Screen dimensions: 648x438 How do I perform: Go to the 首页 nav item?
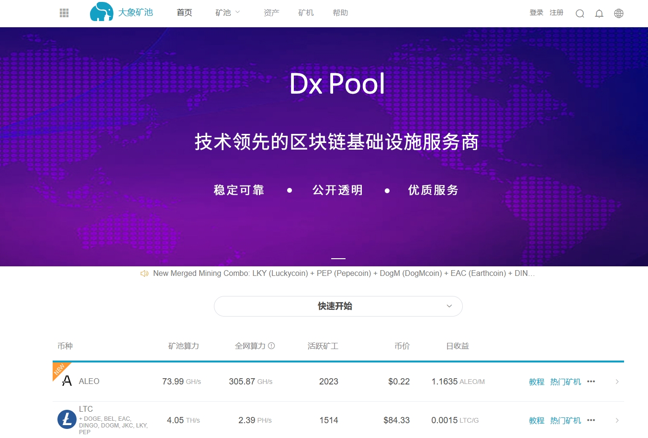tap(184, 13)
